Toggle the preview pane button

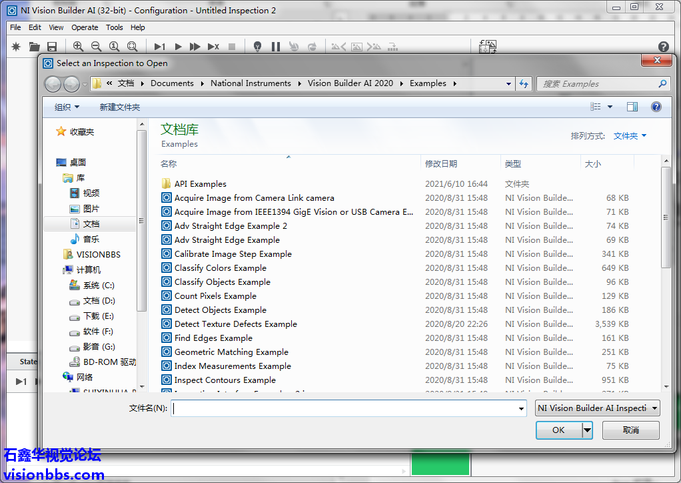pos(632,107)
